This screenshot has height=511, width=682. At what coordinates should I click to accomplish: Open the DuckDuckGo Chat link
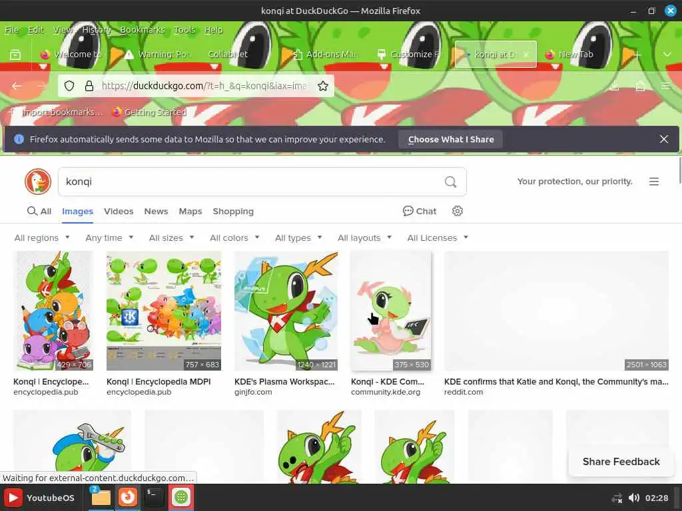[x=420, y=211]
